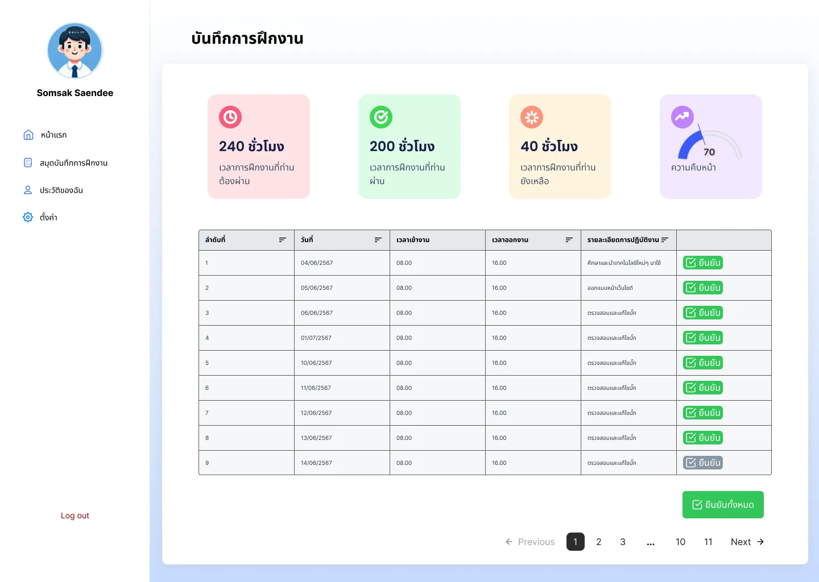This screenshot has width=819, height=582.
Task: Confirm the entry dated 12/06/2567
Action: pyautogui.click(x=703, y=413)
